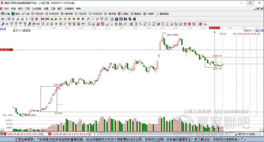Open the 六角形 hexagon tool
Screen dimensions: 264x142
148,14
